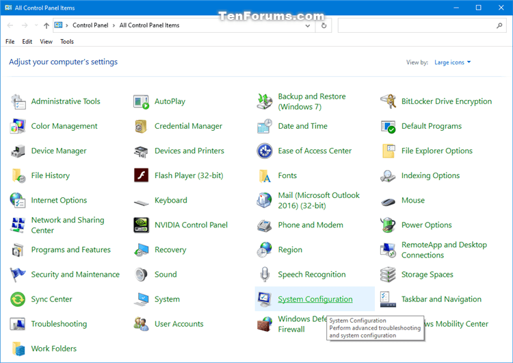The height and width of the screenshot is (363, 513).
Task: Open the Internet Options globe icon
Action: pyautogui.click(x=18, y=201)
